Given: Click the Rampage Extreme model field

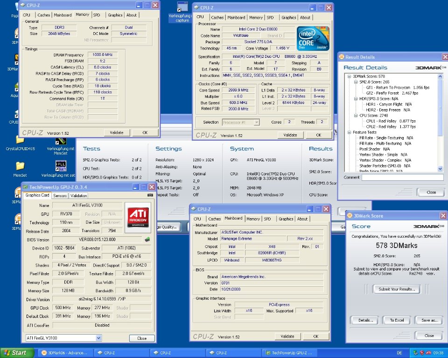Looking at the screenshot, I should pyautogui.click(x=253, y=239).
